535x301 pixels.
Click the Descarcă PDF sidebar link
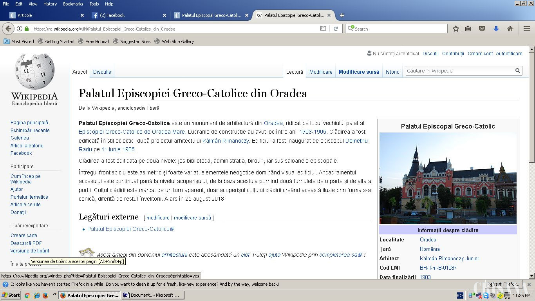[26, 243]
